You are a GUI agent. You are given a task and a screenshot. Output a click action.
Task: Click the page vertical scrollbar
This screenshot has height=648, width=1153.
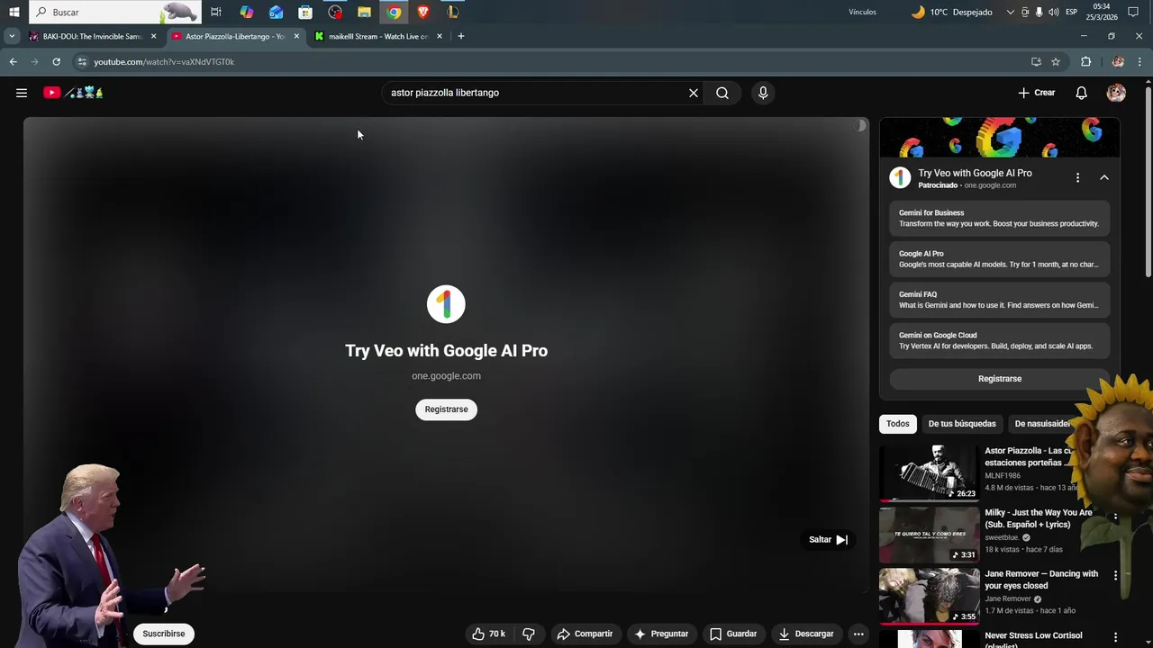coord(1148,180)
